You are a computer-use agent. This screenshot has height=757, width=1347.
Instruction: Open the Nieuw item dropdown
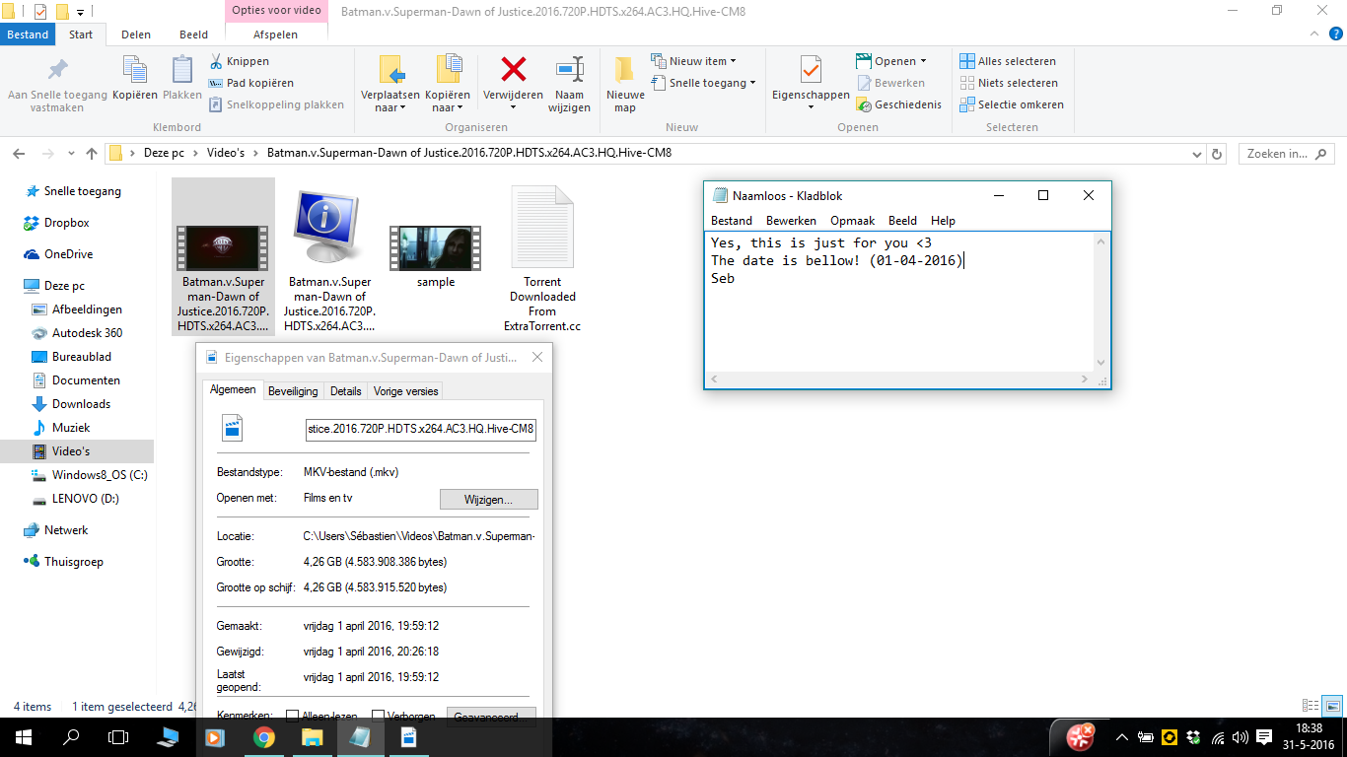693,61
